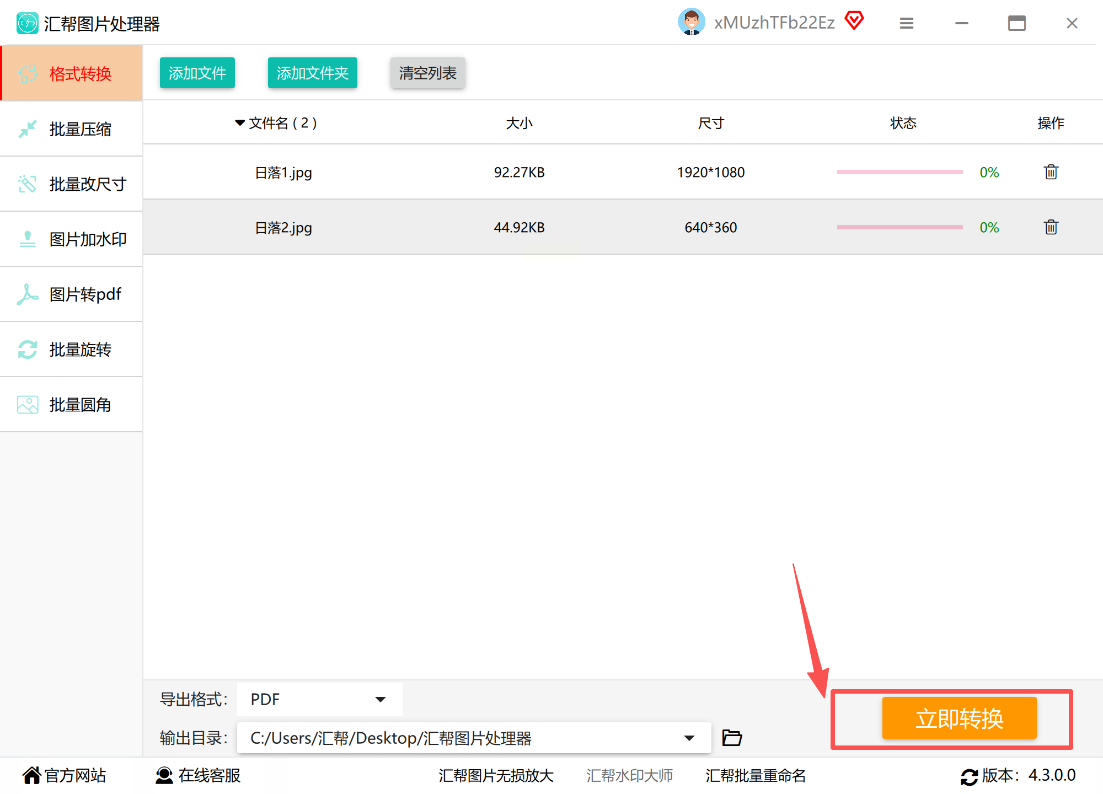Expand the 导出格式 PDF dropdown
Image resolution: width=1103 pixels, height=794 pixels.
pyautogui.click(x=380, y=699)
